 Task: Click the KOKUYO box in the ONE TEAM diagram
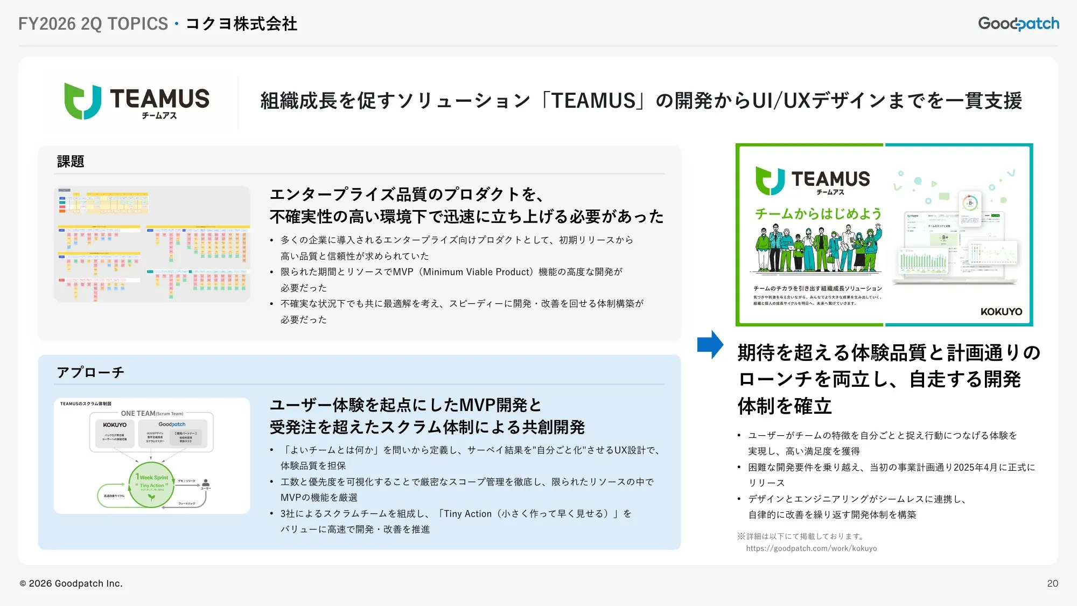115,433
